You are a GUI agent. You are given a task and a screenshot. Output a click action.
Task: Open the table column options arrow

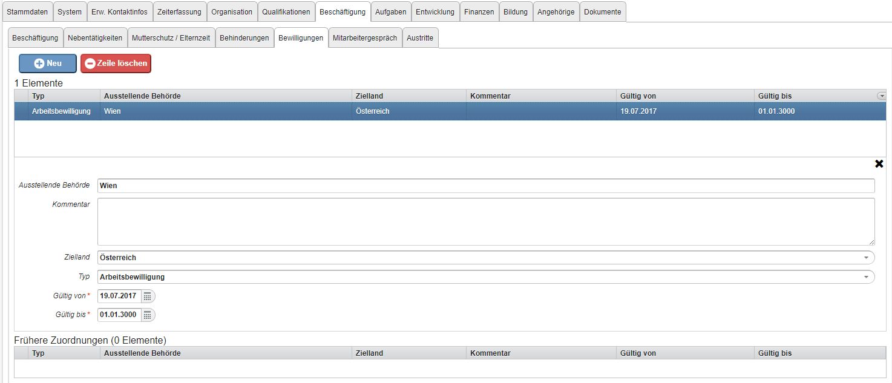(882, 96)
